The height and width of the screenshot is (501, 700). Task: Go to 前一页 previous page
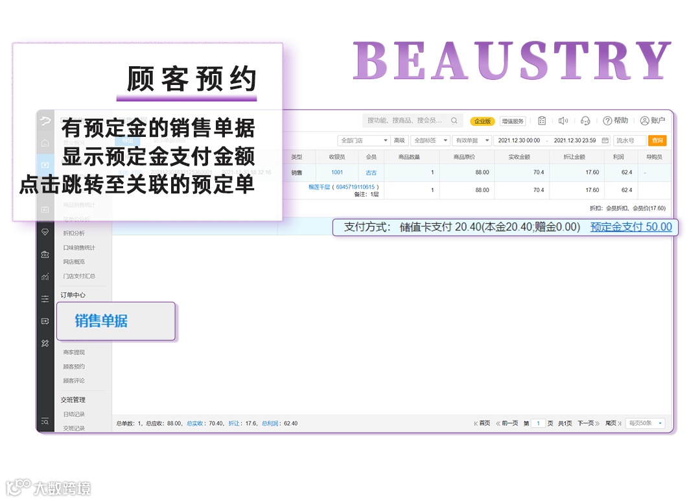click(x=507, y=423)
